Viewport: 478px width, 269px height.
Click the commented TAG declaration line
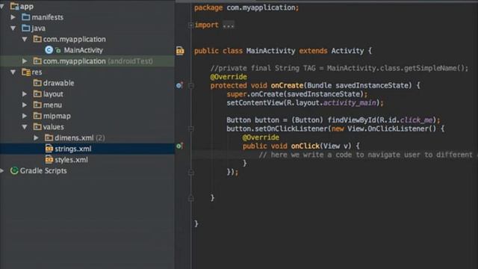click(x=339, y=68)
